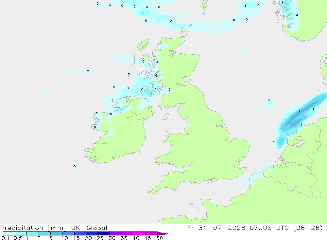Image resolution: width=327 pixels, height=240 pixels.
Task: Click the legend number '0.1'
Action: (x=6, y=238)
